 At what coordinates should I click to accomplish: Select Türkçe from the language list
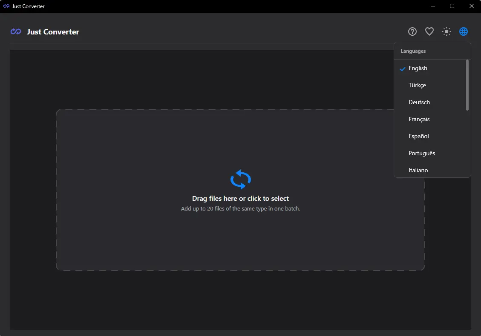(417, 85)
